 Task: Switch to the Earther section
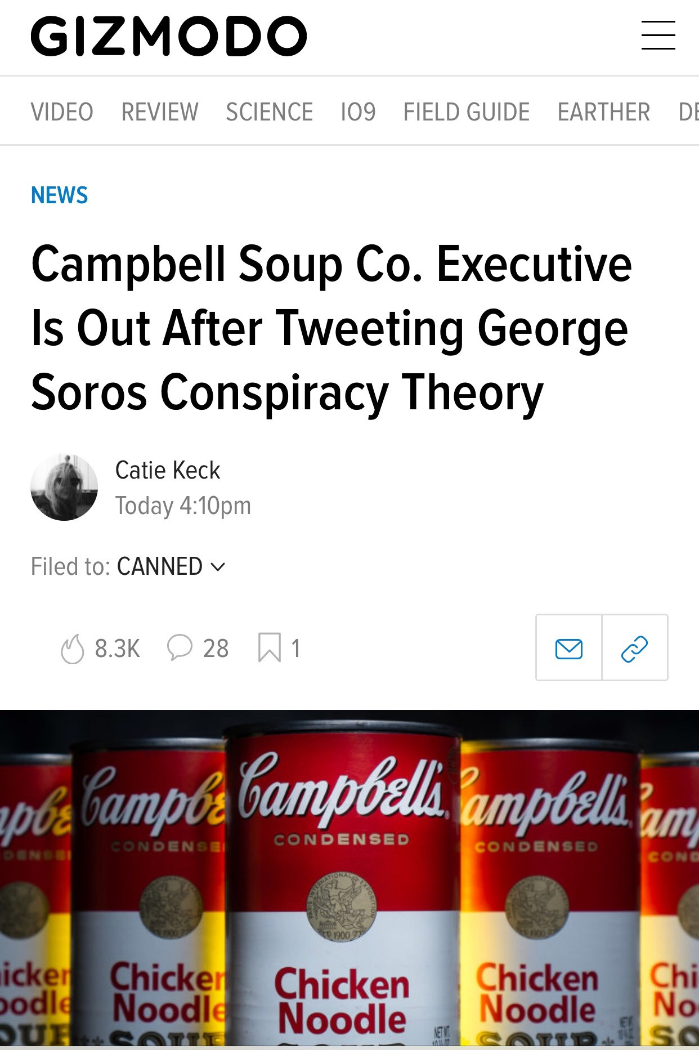coord(603,112)
